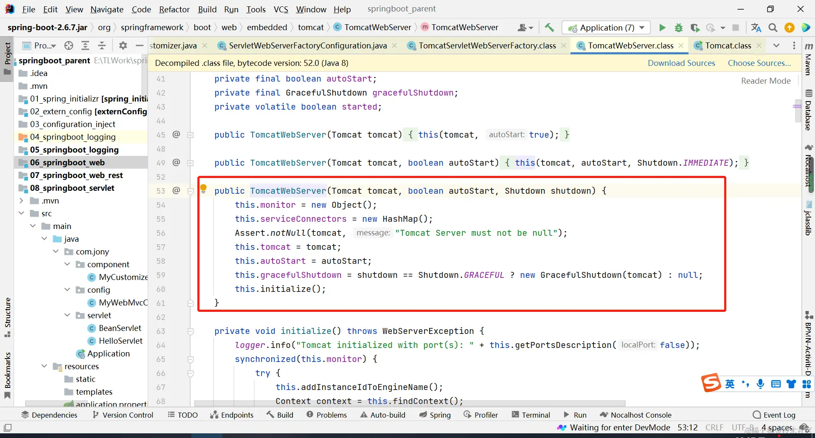This screenshot has height=438, width=815.
Task: Build project with the hammer icon
Action: 549,28
